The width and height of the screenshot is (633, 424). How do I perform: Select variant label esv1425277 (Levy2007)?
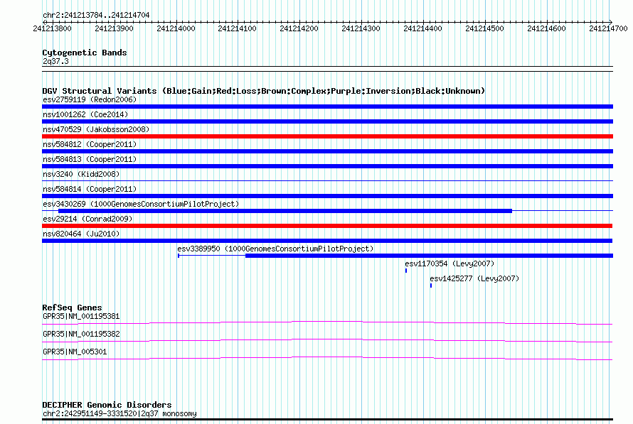pos(474,278)
